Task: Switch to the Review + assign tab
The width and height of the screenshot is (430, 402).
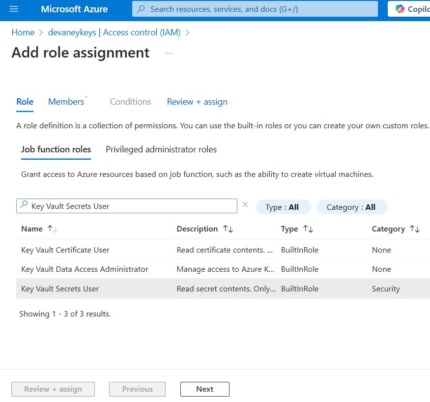Action: point(197,102)
